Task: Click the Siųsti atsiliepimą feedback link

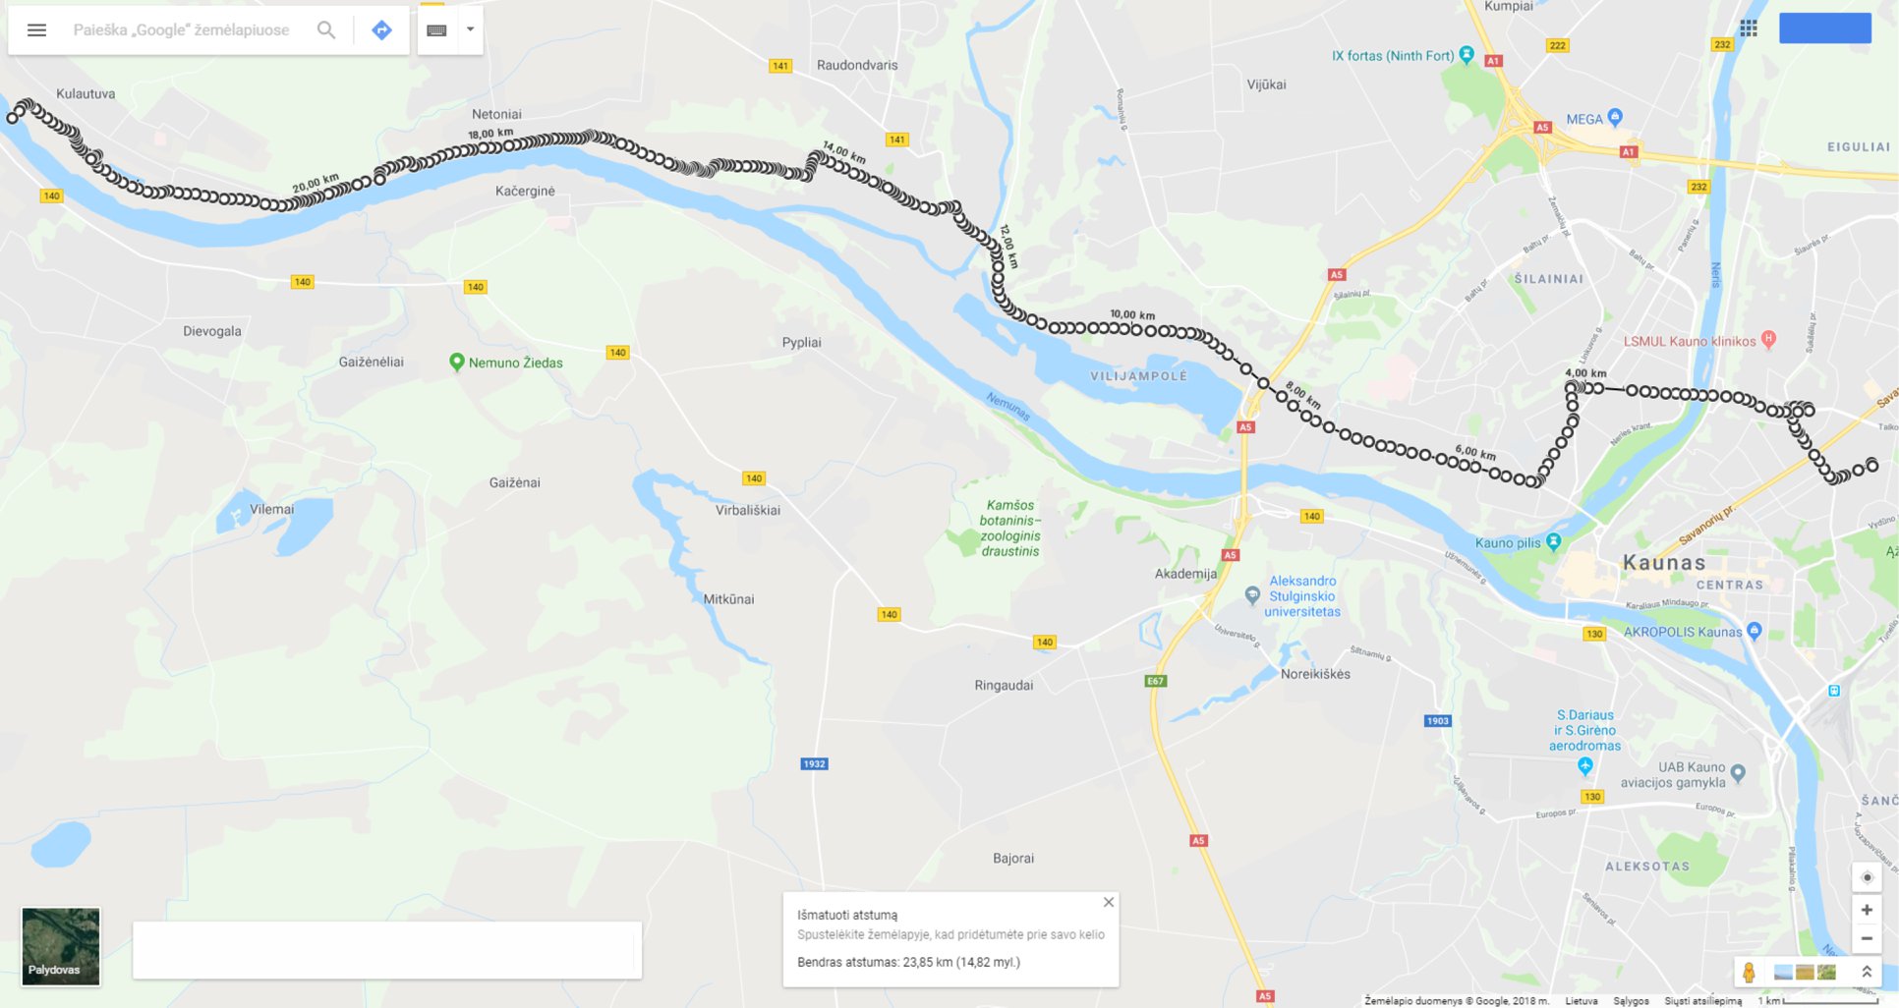Action: click(x=1702, y=1000)
